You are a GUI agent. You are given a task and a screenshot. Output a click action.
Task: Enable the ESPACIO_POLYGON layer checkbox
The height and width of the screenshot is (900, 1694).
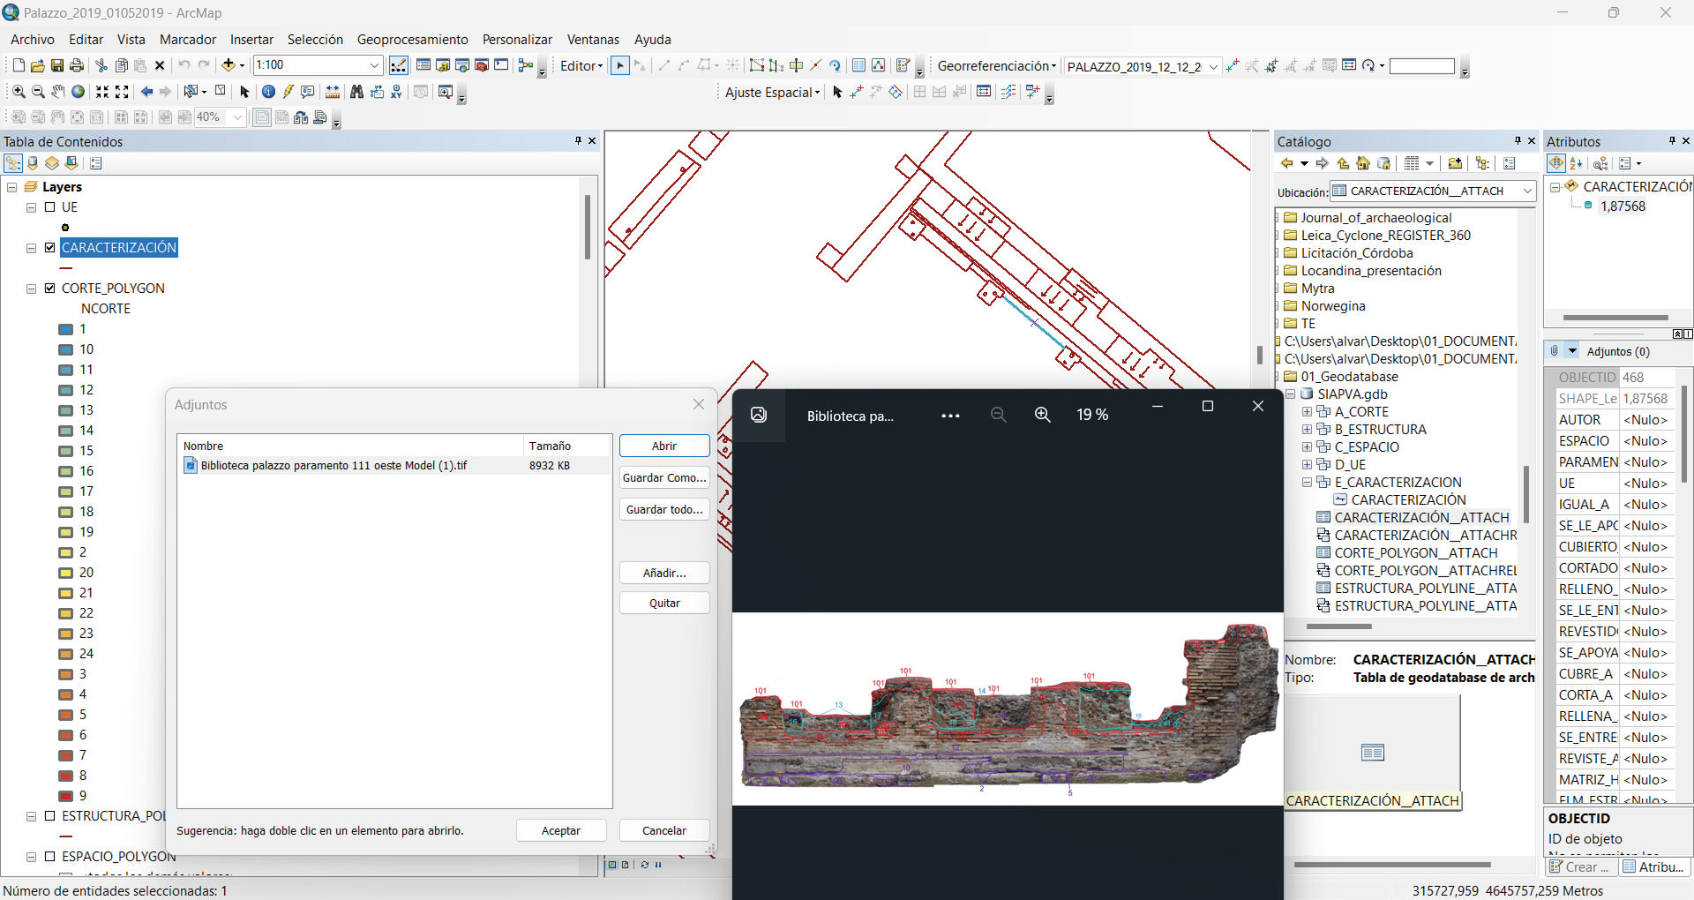coord(50,857)
